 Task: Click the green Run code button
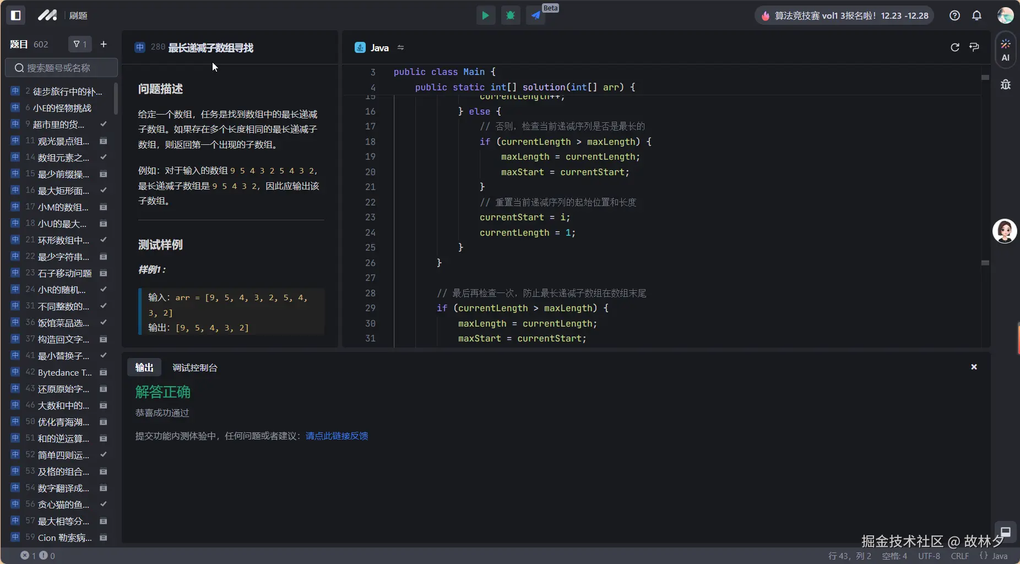point(485,15)
